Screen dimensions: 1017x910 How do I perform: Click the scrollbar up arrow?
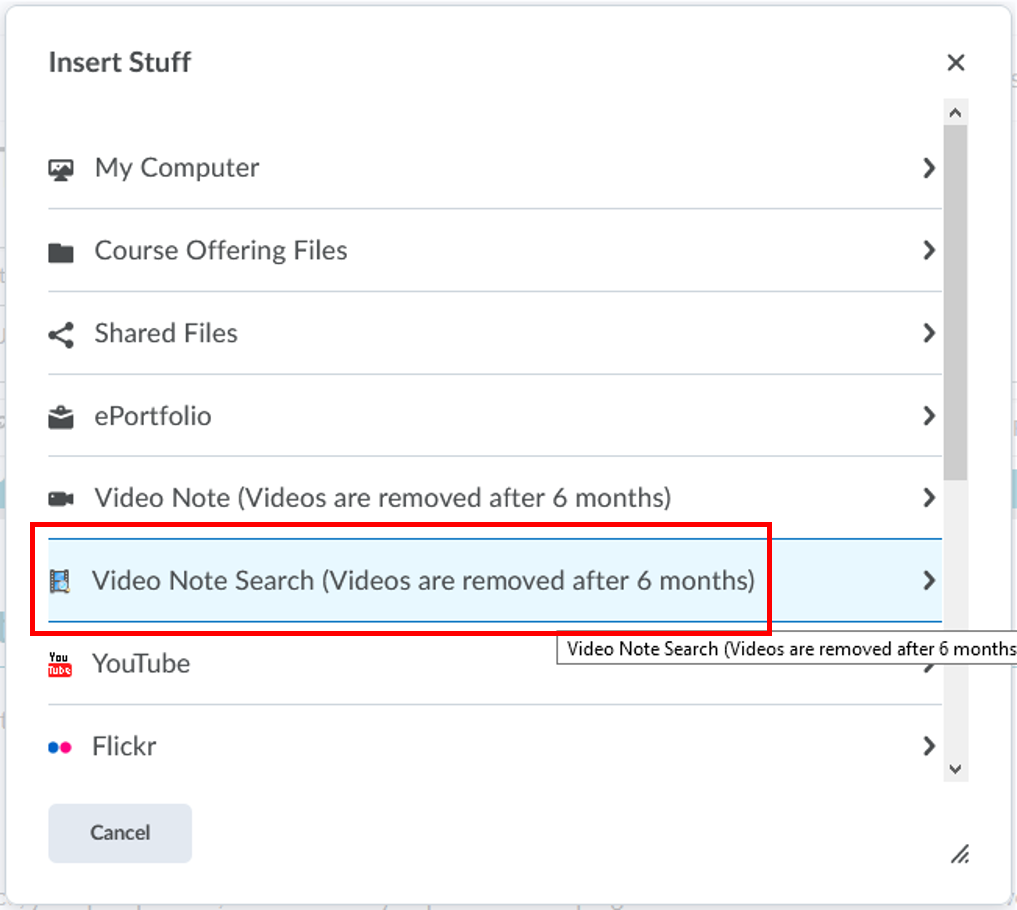(955, 110)
